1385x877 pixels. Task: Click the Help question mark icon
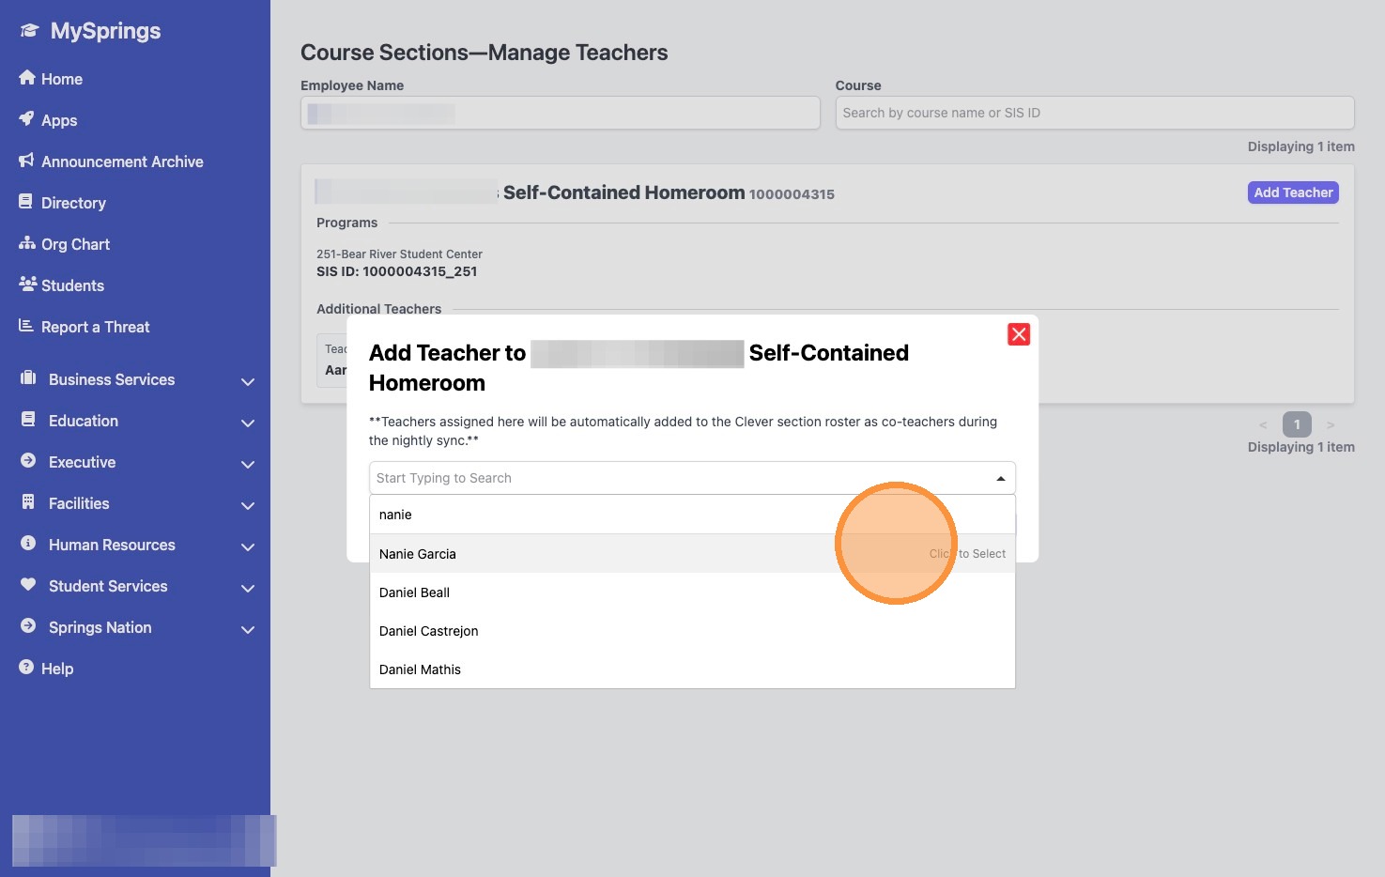[x=27, y=668]
